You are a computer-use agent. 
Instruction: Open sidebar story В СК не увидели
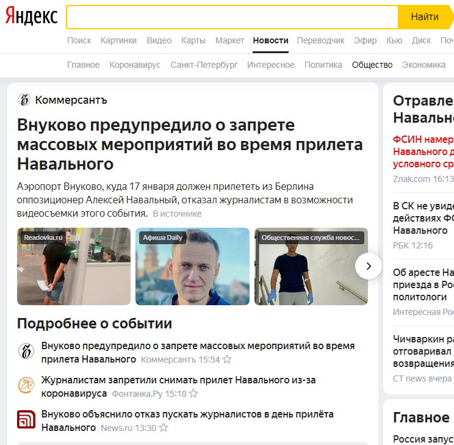423,218
